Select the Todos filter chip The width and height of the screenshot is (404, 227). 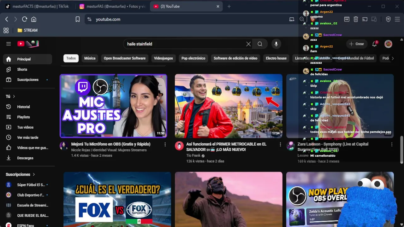[x=71, y=58]
